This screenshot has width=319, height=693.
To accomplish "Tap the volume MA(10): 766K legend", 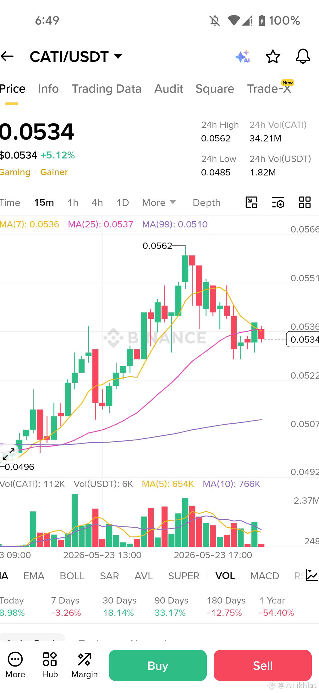I will (x=232, y=484).
